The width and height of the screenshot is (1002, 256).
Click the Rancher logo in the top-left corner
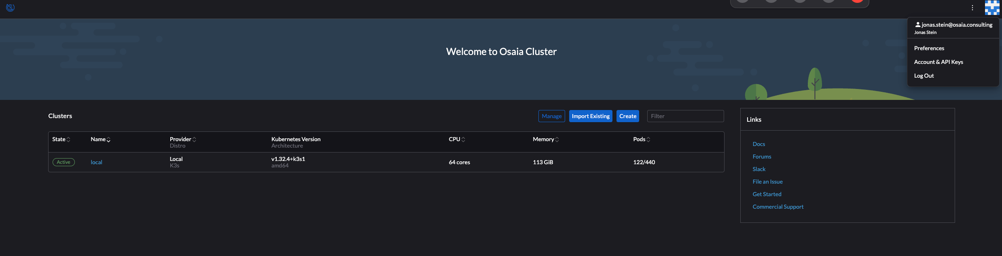(x=10, y=8)
